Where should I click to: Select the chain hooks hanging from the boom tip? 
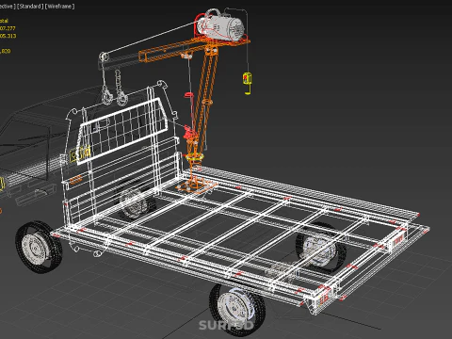(114, 89)
